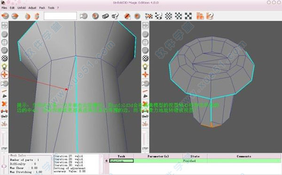
Task: Select the largest checkerboard texture icon
Action: click(x=188, y=16)
